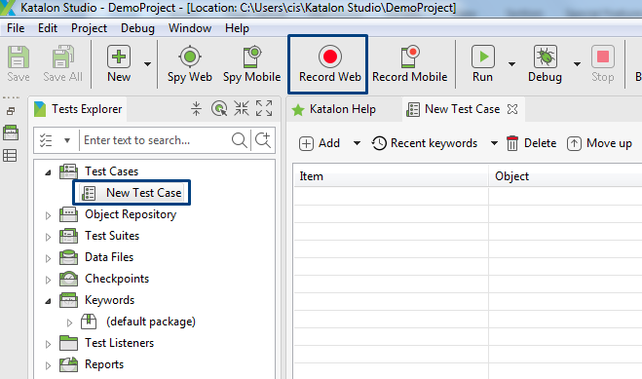642x379 pixels.
Task: Click the Item column header
Action: point(391,176)
